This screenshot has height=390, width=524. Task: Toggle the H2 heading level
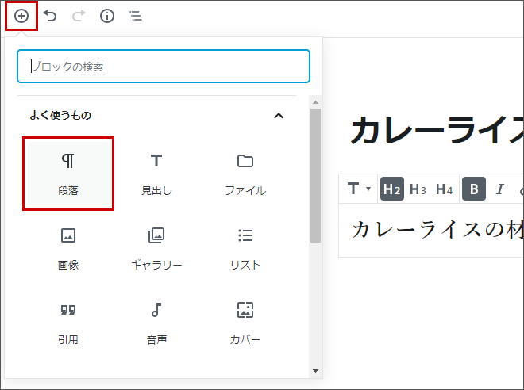click(x=392, y=189)
